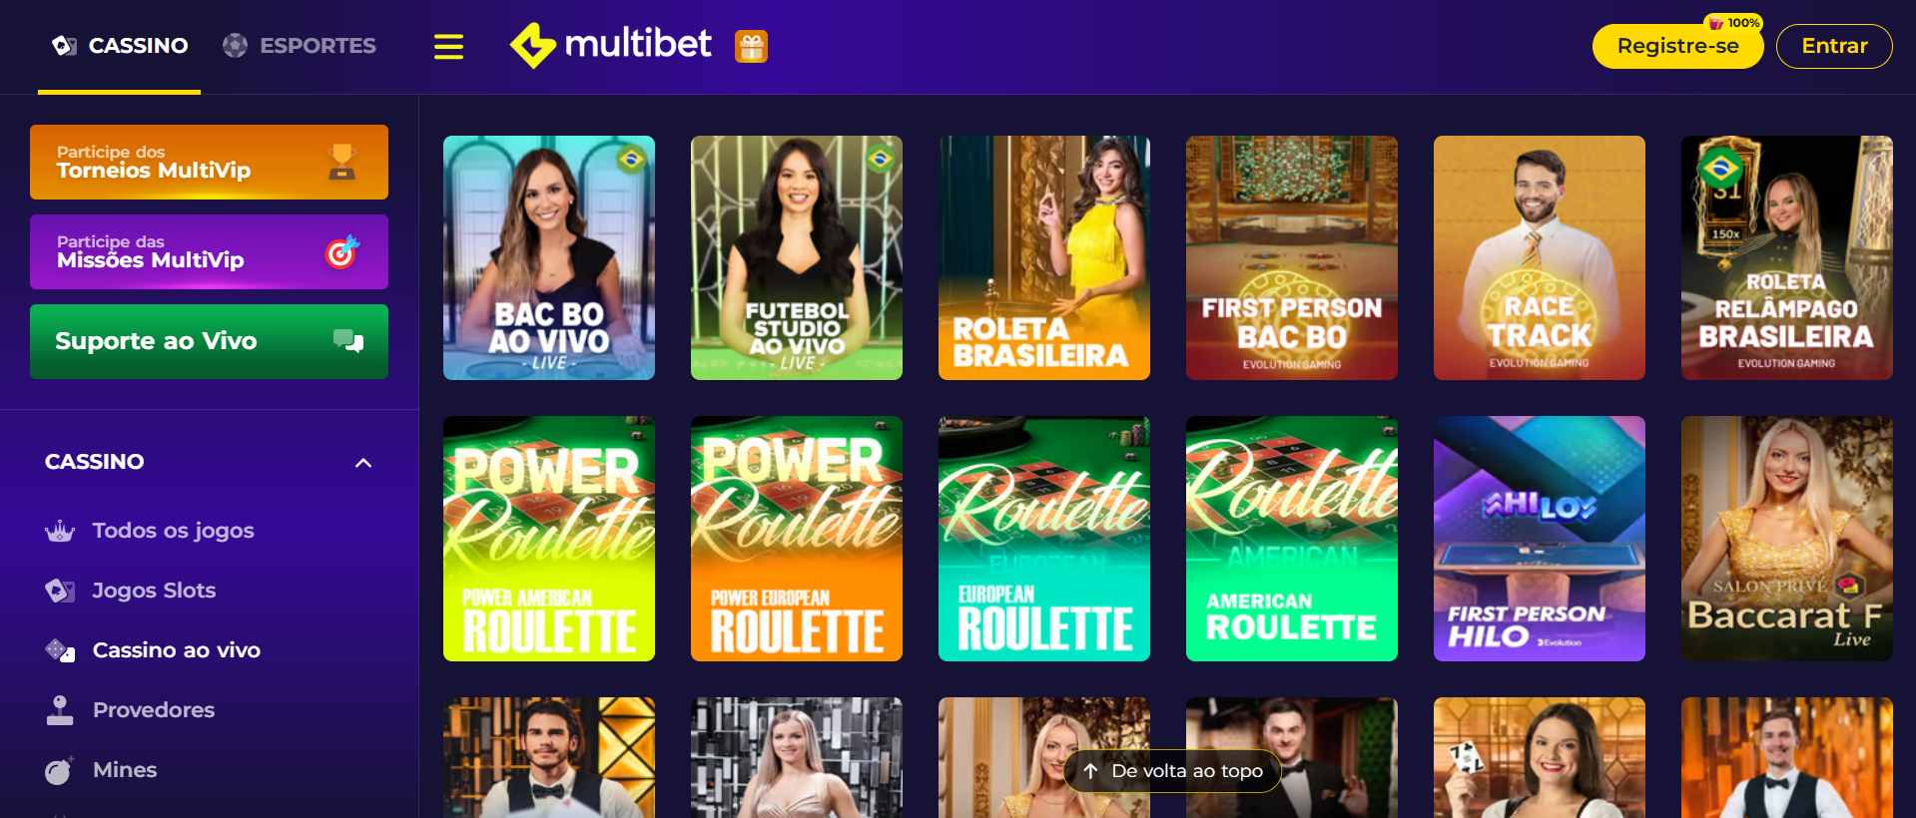Open the Roleta Brasileira game tile
The image size is (1916, 818).
click(1044, 257)
